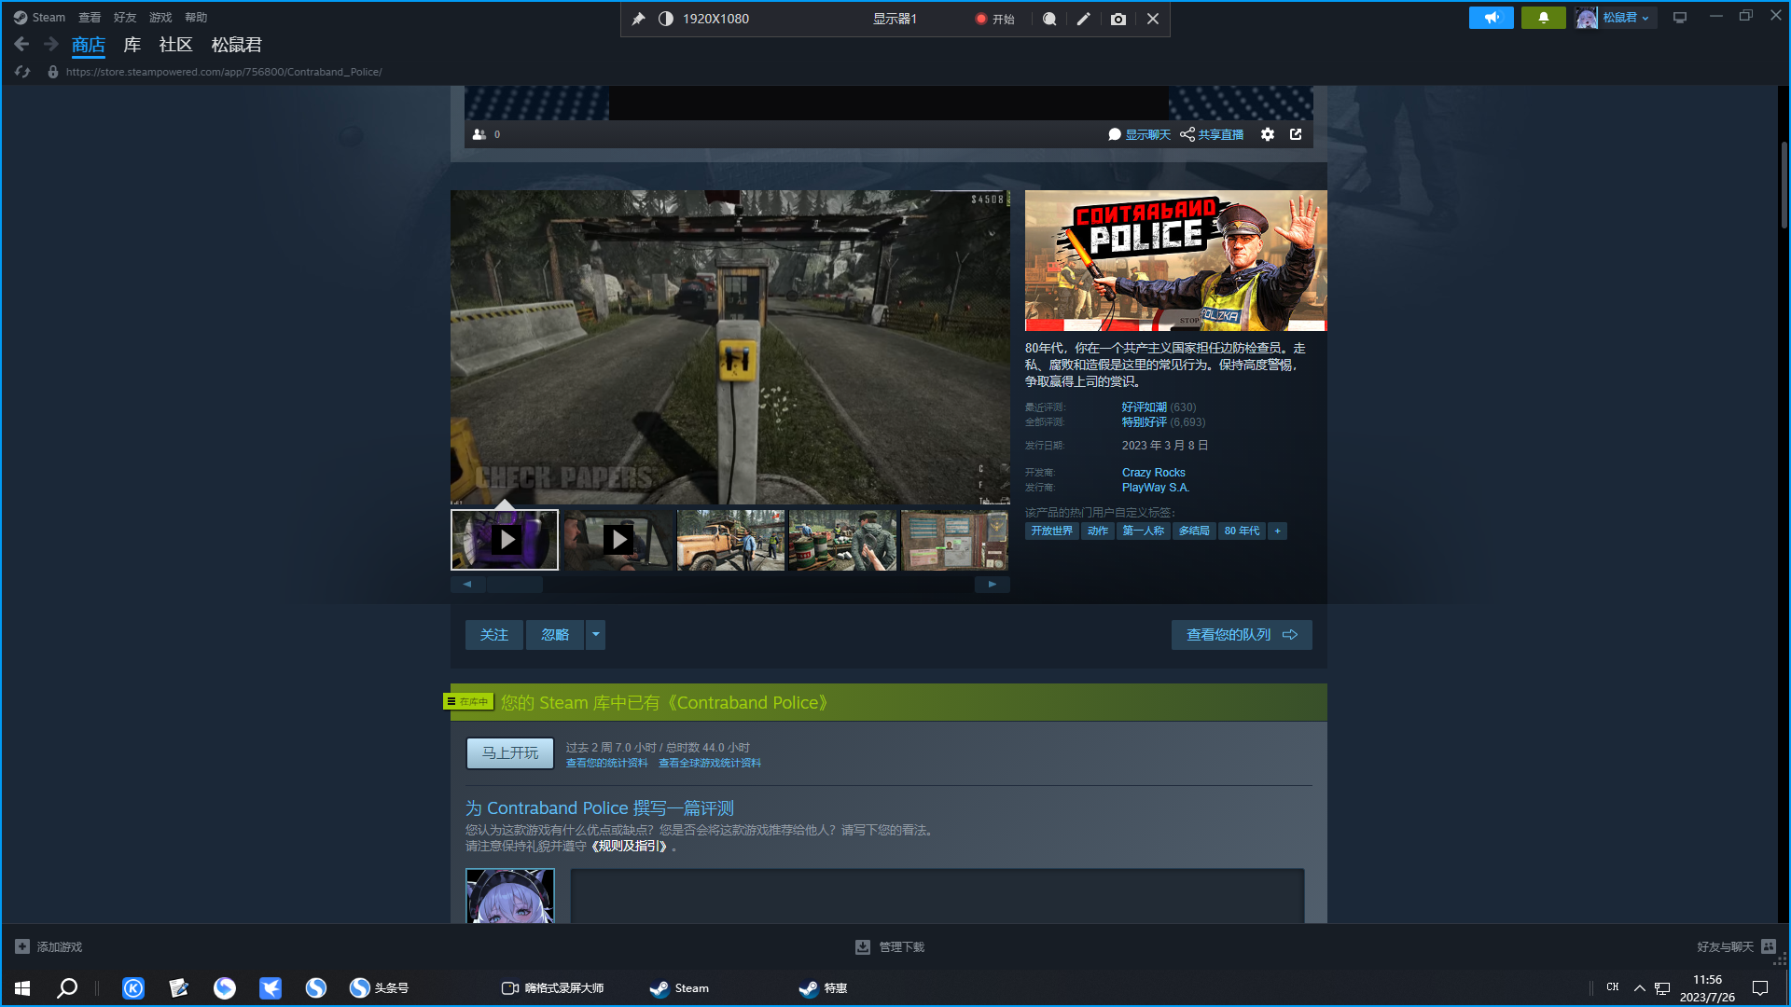Open the 查看 menu
Screen dimensions: 1791x1007
point(90,18)
